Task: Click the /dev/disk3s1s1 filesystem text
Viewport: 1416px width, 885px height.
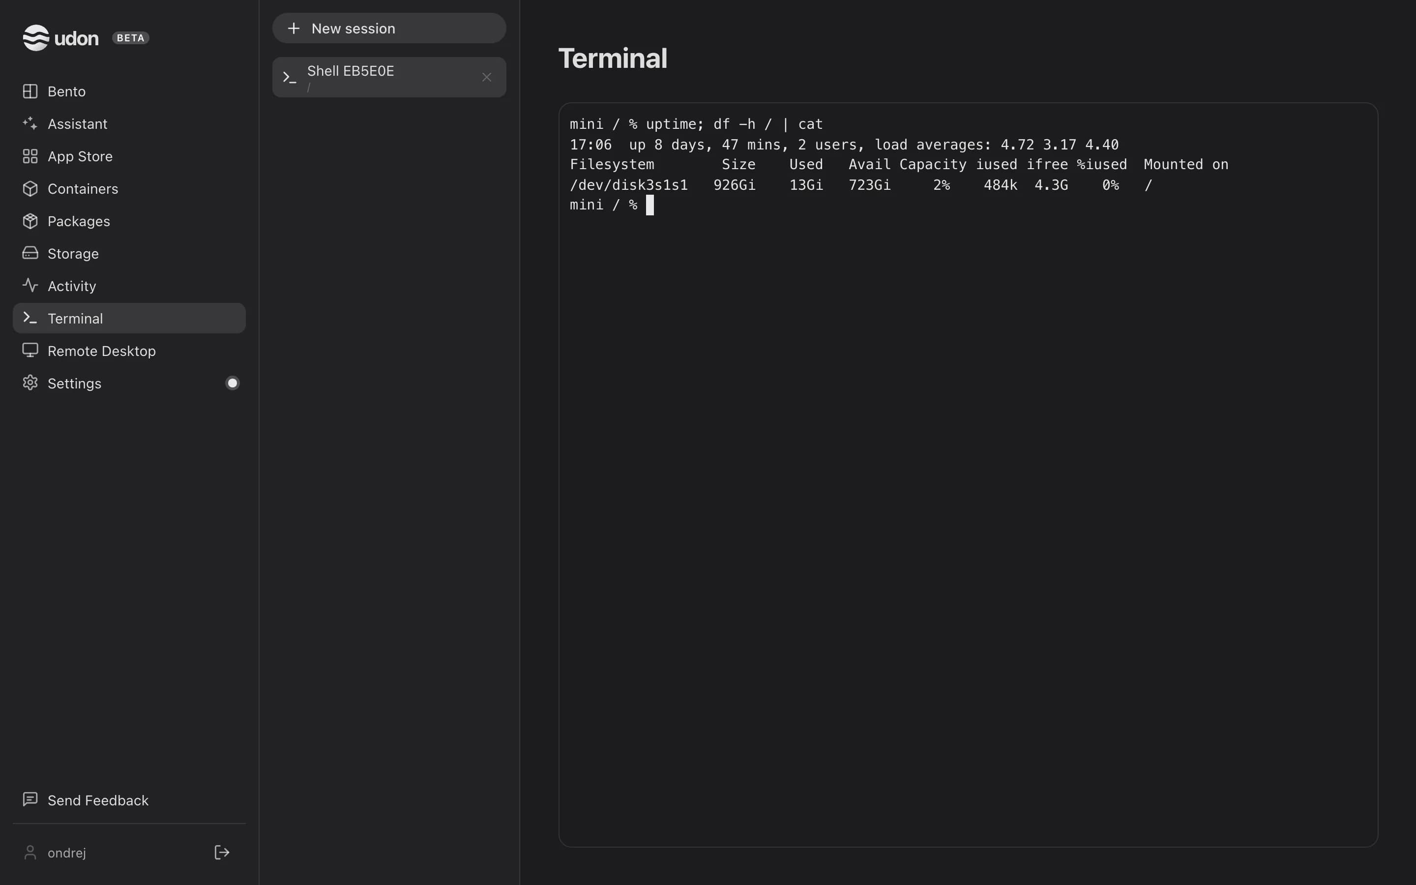Action: click(x=629, y=185)
